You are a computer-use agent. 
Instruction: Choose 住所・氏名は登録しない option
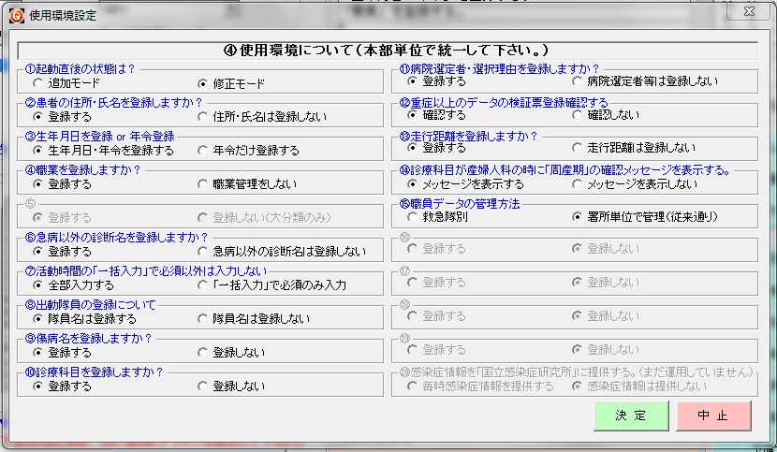click(202, 117)
